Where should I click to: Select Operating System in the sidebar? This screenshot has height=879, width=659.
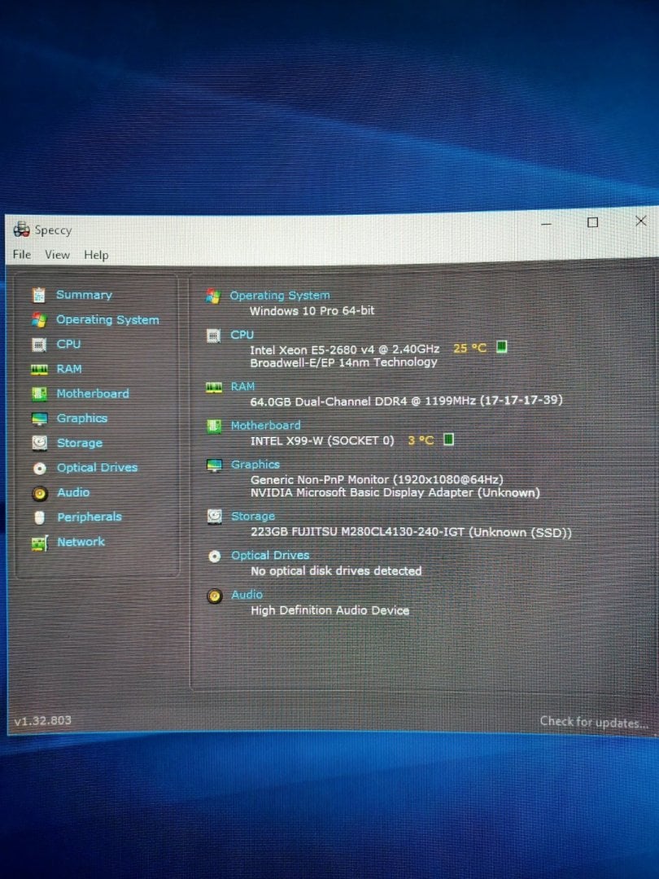[x=107, y=320]
